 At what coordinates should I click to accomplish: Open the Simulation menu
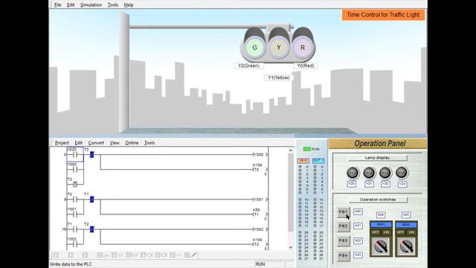91,5
